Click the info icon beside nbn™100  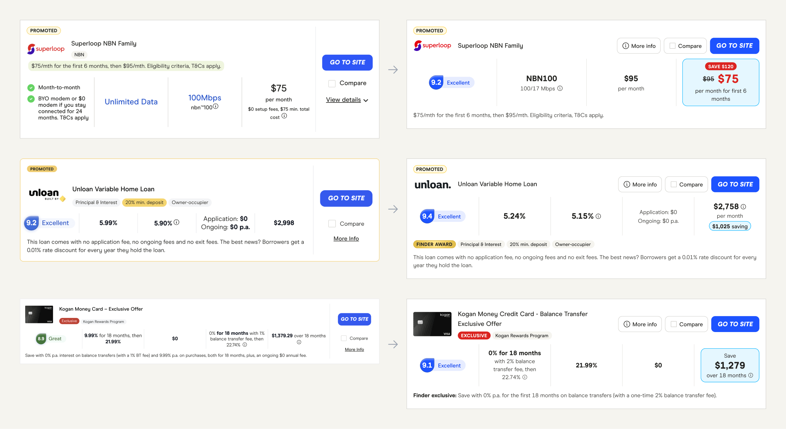[x=216, y=106]
